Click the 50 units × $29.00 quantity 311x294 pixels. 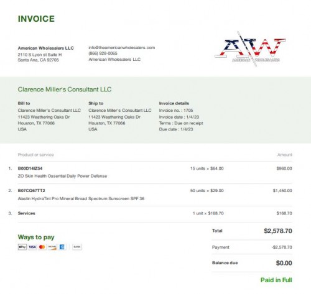click(207, 190)
